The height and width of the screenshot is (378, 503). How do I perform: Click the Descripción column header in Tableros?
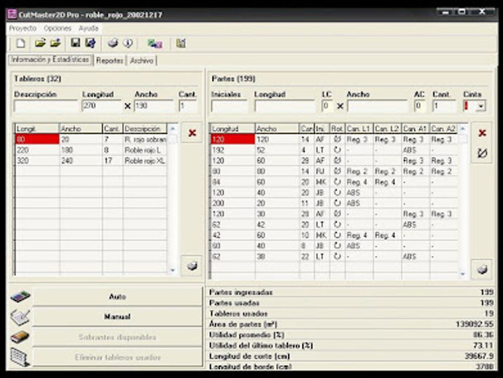[x=144, y=128]
